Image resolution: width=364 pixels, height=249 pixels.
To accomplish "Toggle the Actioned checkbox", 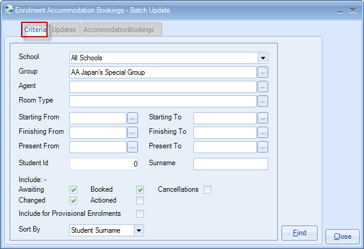I will [140, 201].
